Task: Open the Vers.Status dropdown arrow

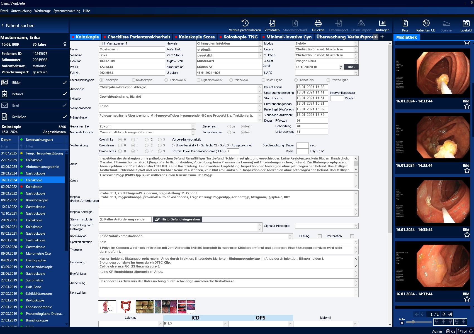Action: (x=260, y=55)
